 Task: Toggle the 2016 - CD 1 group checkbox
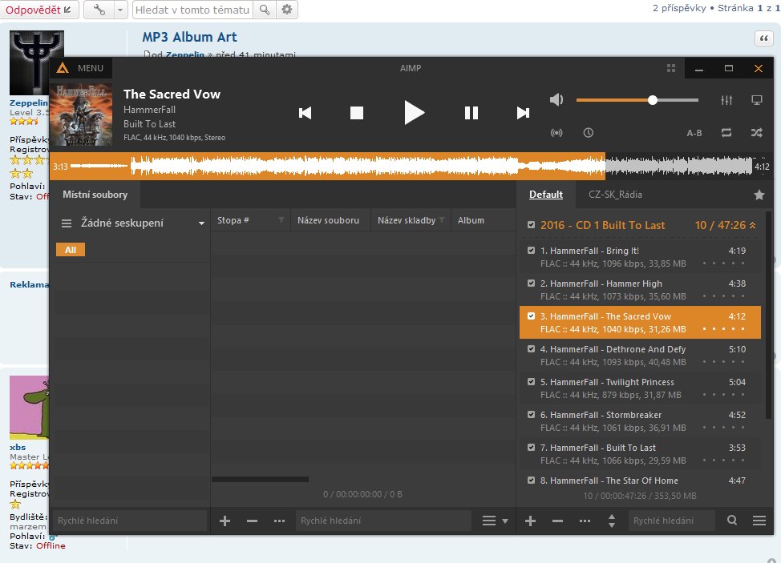pos(531,225)
